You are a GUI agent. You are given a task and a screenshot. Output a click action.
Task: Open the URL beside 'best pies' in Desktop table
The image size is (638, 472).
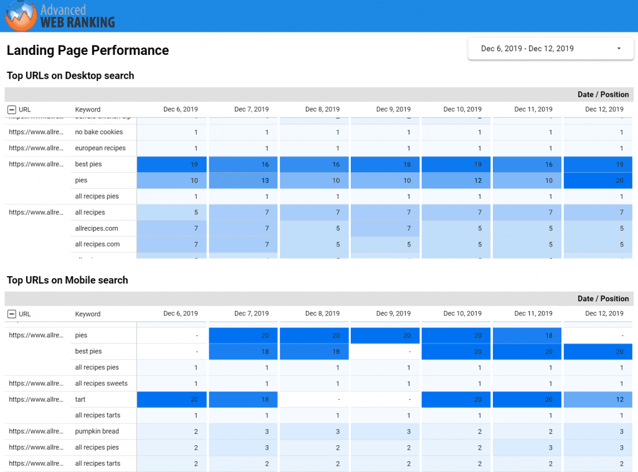[36, 164]
